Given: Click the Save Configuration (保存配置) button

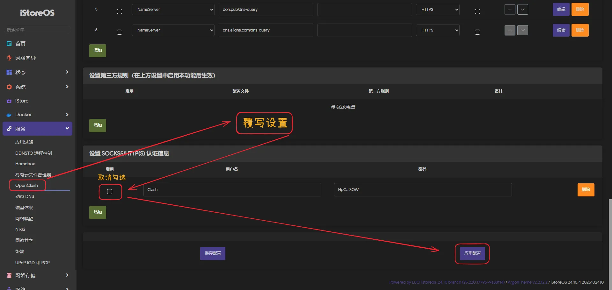Looking at the screenshot, I should (213, 253).
